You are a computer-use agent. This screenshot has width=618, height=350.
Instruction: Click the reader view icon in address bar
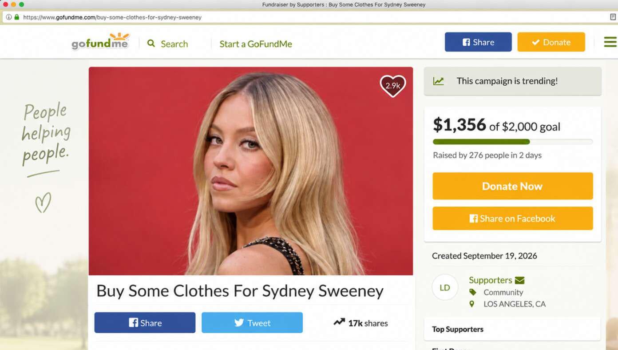[613, 17]
